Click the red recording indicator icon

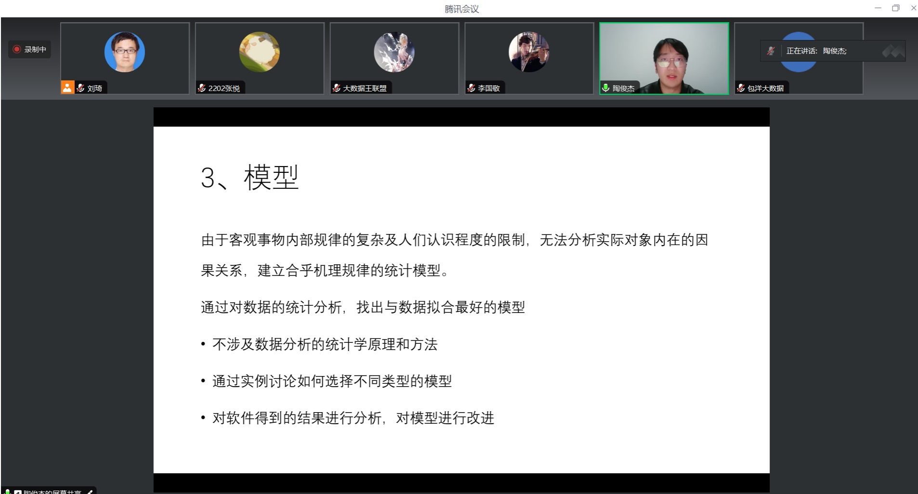[17, 49]
